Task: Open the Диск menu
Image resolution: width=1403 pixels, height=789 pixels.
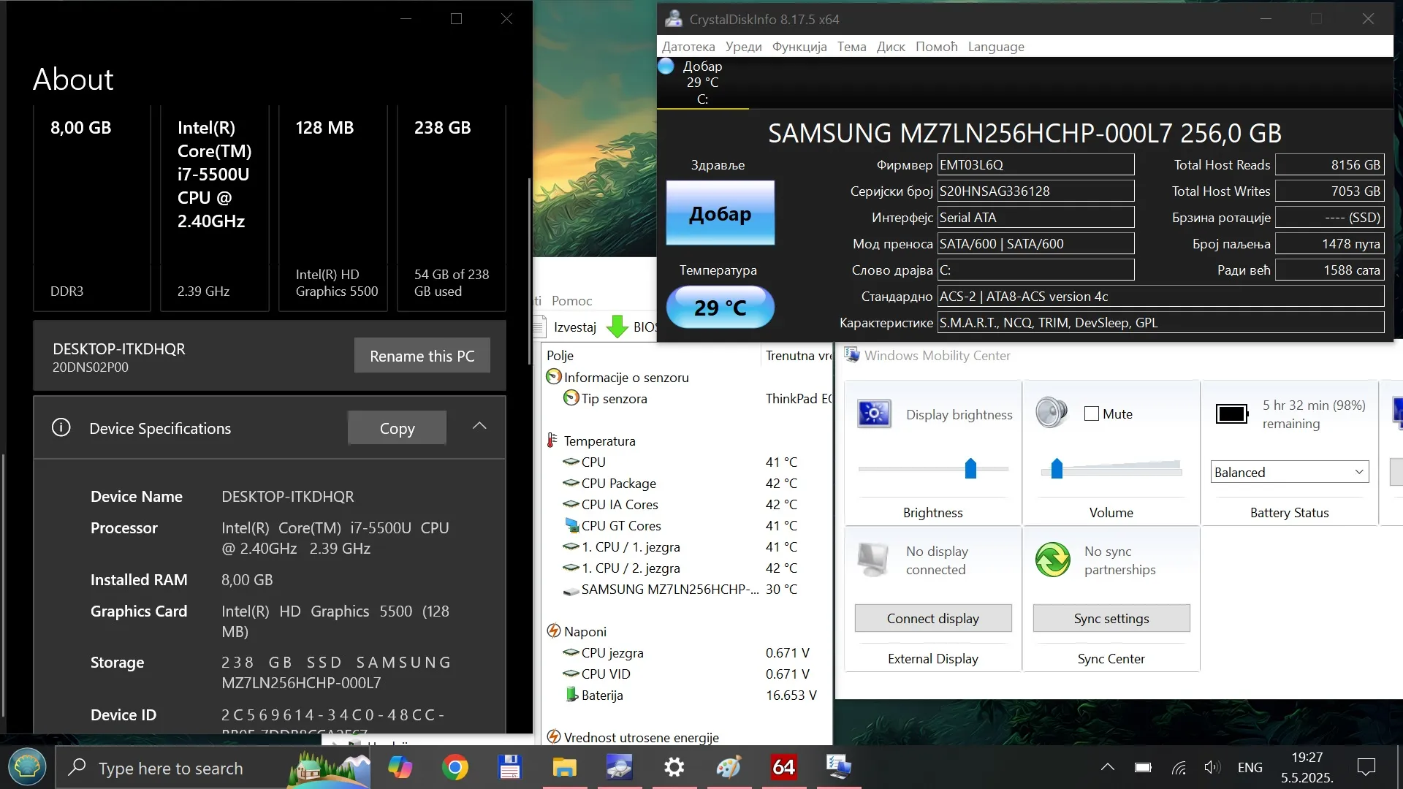Action: tap(891, 47)
